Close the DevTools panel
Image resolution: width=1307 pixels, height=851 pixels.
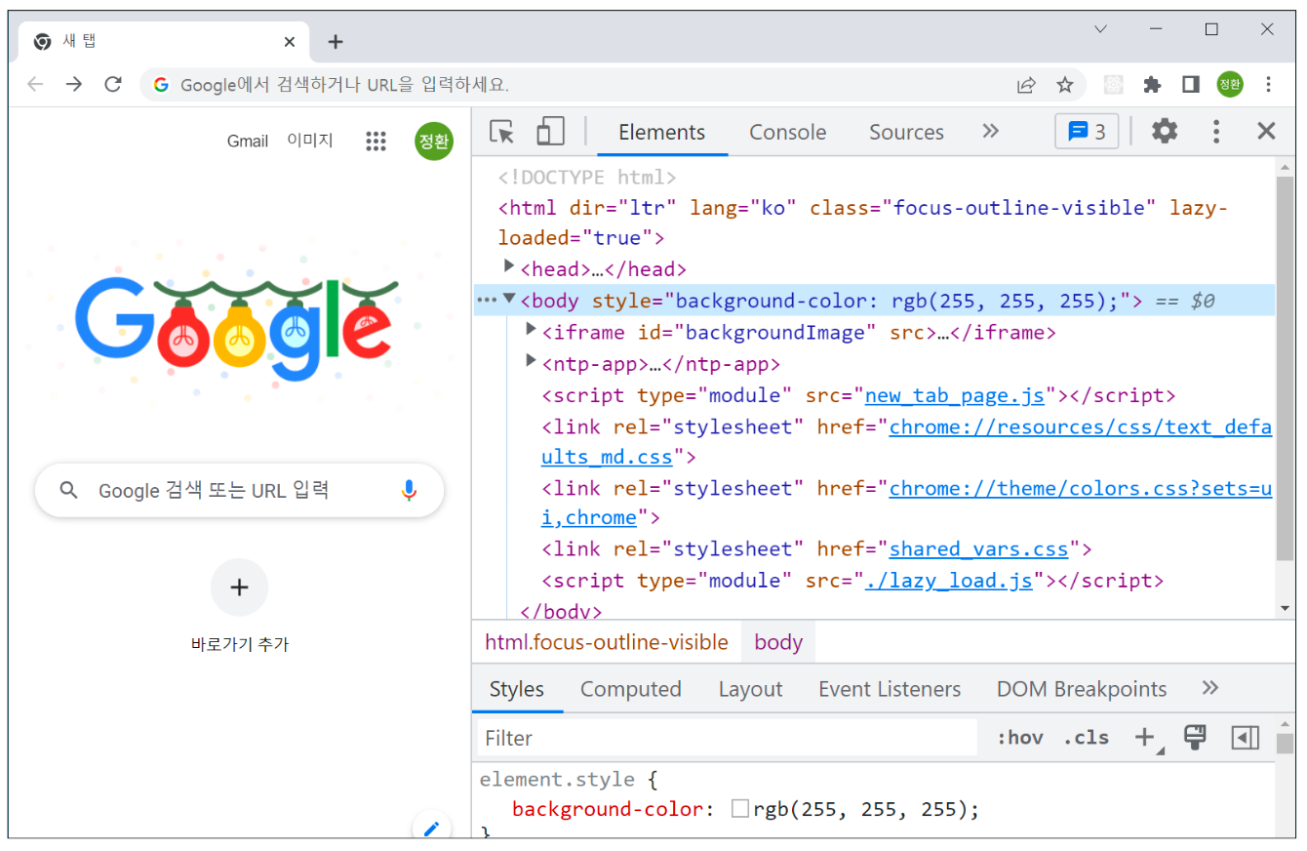pyautogui.click(x=1266, y=132)
